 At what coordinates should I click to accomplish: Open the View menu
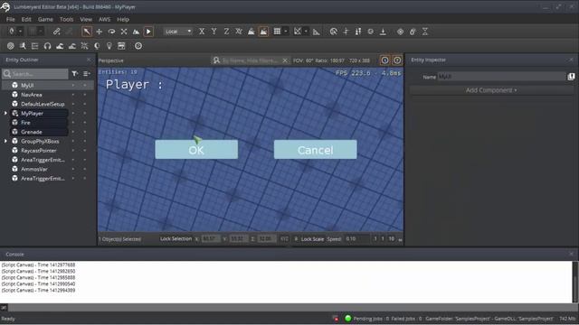86,19
